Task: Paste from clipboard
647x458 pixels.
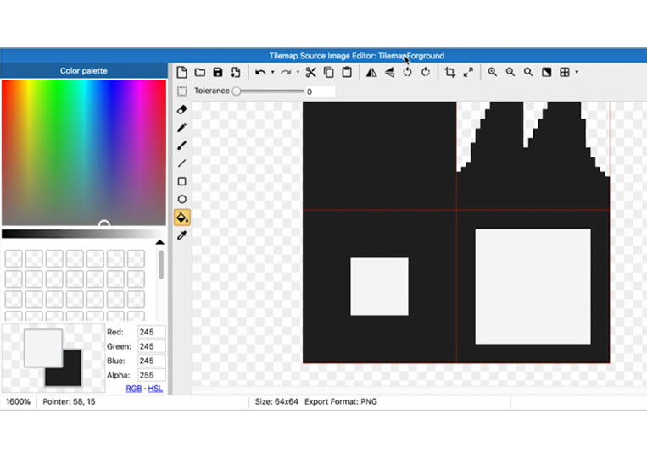Action: tap(347, 73)
